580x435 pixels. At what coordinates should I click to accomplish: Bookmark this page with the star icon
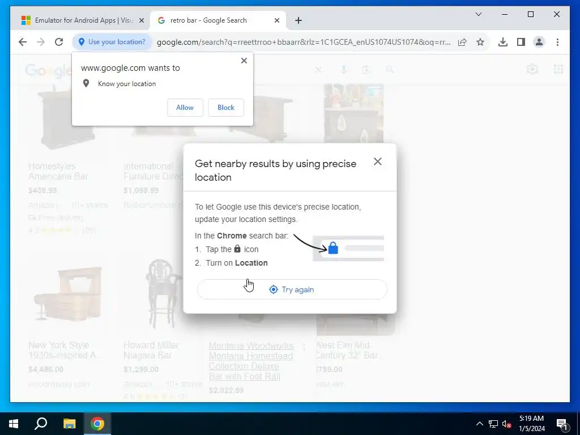coord(480,42)
